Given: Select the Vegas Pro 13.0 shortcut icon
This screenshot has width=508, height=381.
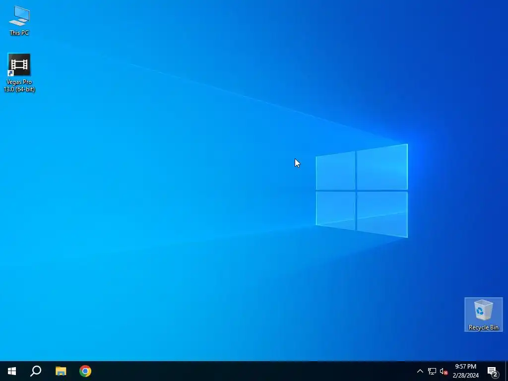Looking at the screenshot, I should (x=19, y=65).
